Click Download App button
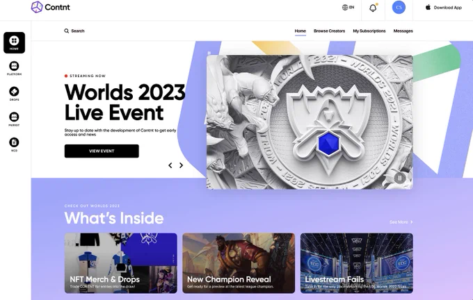Screen dimensions: 473x300 coord(444,8)
